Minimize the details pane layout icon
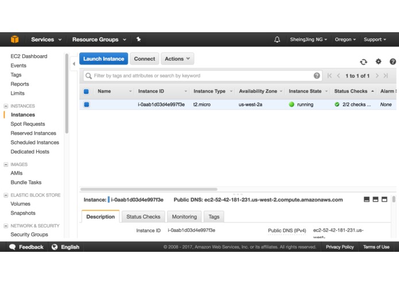The height and width of the screenshot is (284, 399). (366, 199)
